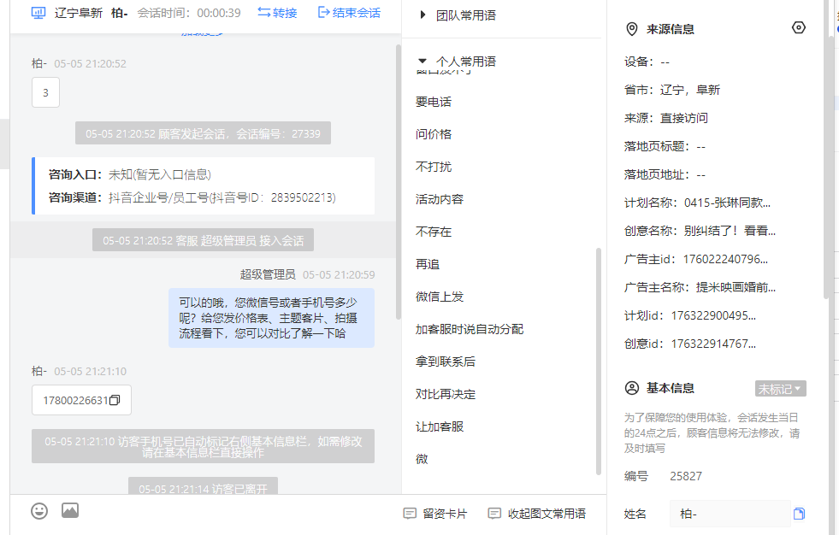Select the 拿到联系后 quick phrase
Image resolution: width=839 pixels, height=535 pixels.
click(x=446, y=362)
